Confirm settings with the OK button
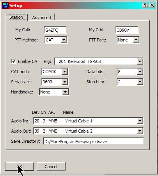158x176 pixels. tap(20, 166)
